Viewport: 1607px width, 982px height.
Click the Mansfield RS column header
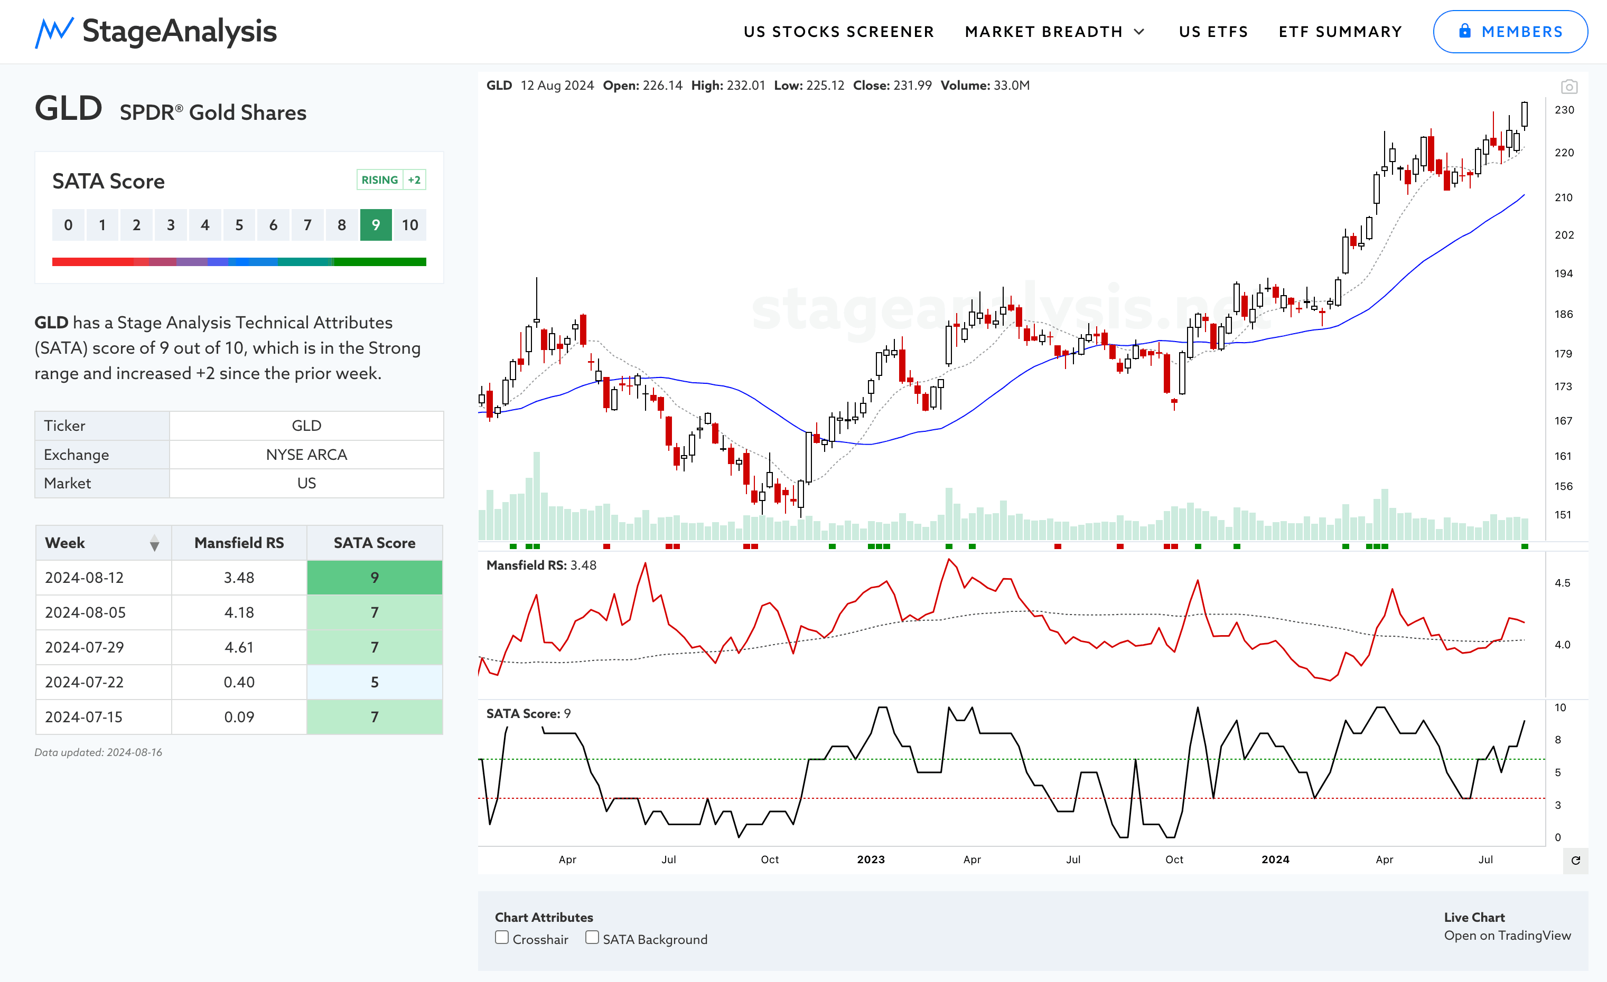coord(239,543)
